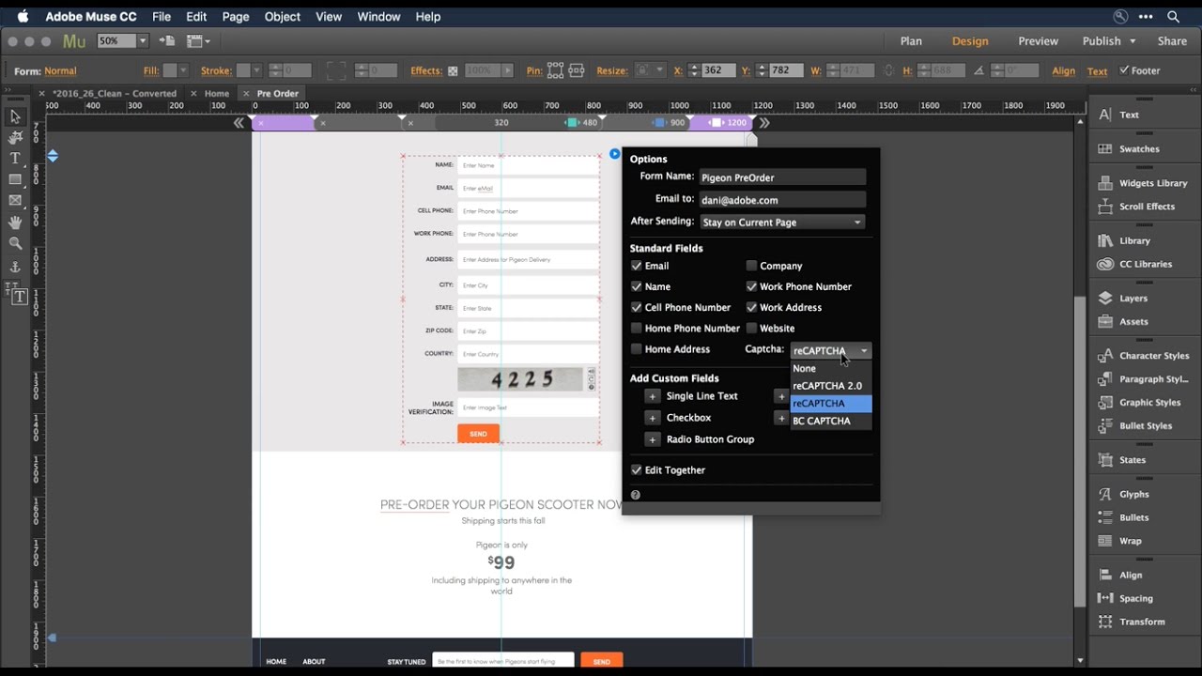Uncheck the Email standard field

637,266
